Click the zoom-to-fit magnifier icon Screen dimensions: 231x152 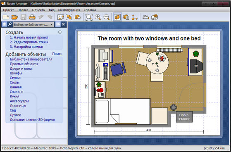tap(89, 17)
